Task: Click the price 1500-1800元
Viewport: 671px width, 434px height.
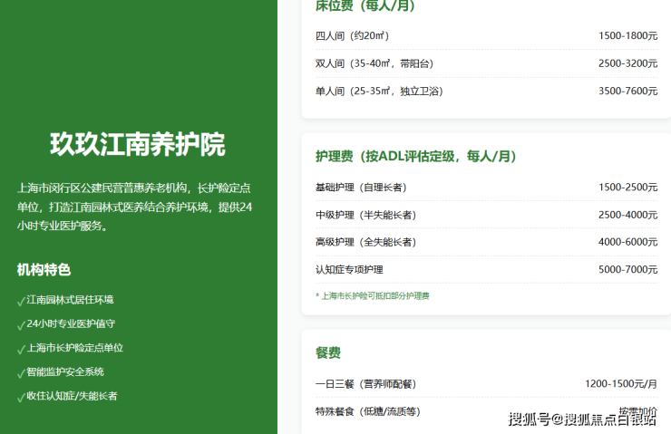Action: tap(627, 36)
